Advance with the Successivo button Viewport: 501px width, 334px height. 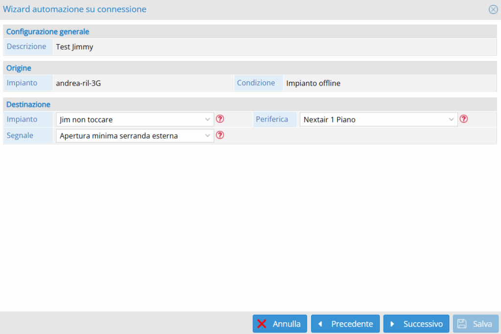(x=416, y=324)
